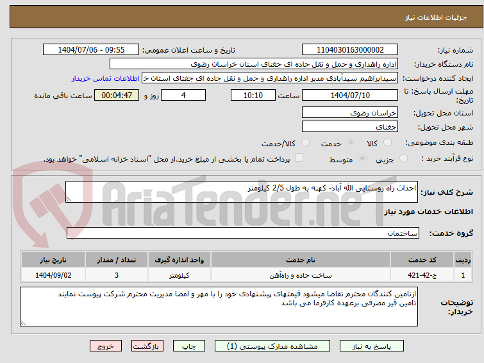Click the remaining time 00:04:47 field
Viewport: 484px width, 363px height.
pos(117,95)
